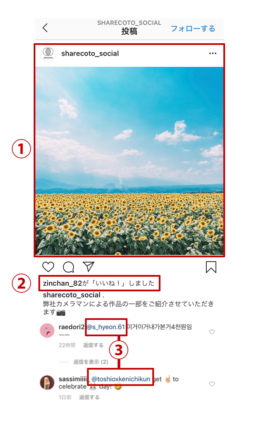Go back using the top-left arrow
255x438 pixels.
45,28
